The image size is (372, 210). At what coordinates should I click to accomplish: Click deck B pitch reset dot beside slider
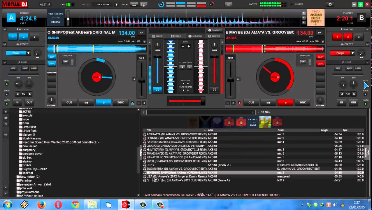(238, 79)
